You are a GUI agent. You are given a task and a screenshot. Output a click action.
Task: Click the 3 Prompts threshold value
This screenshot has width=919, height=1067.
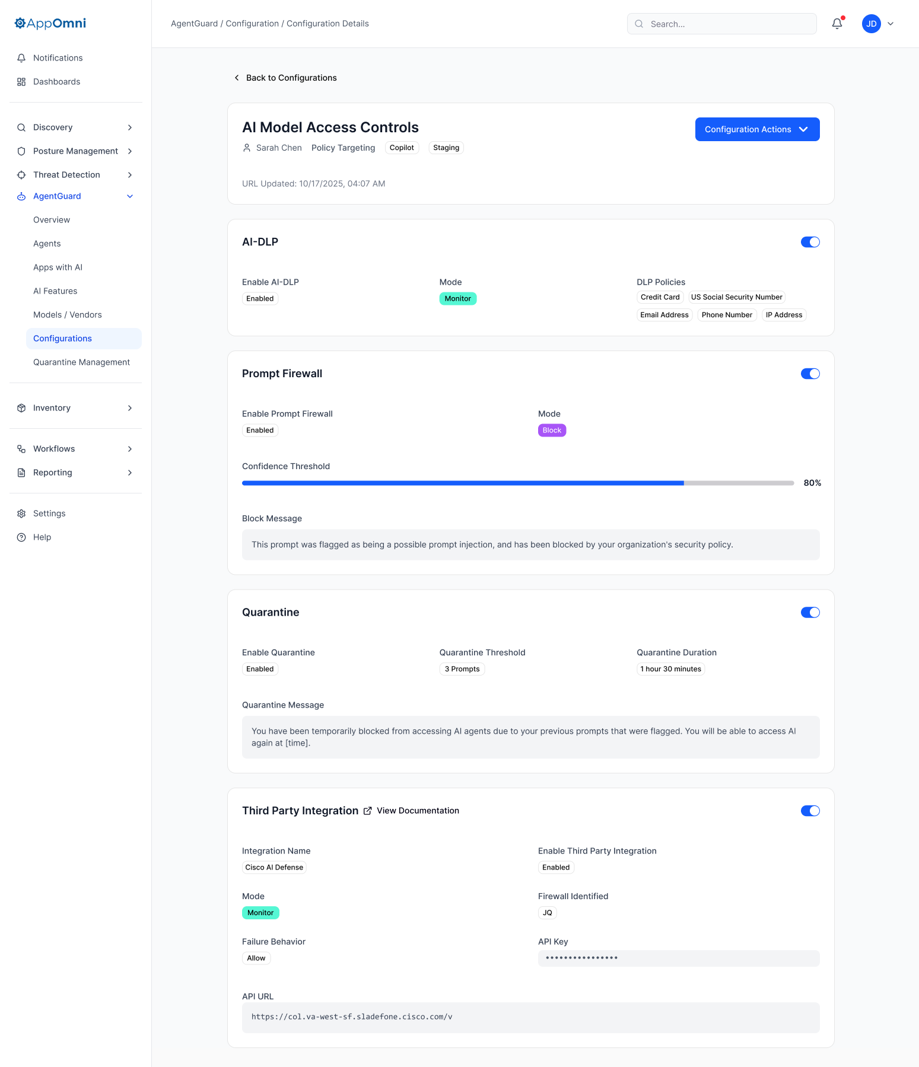462,669
